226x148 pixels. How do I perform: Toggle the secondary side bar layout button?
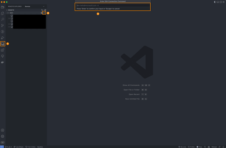(x=221, y=2)
